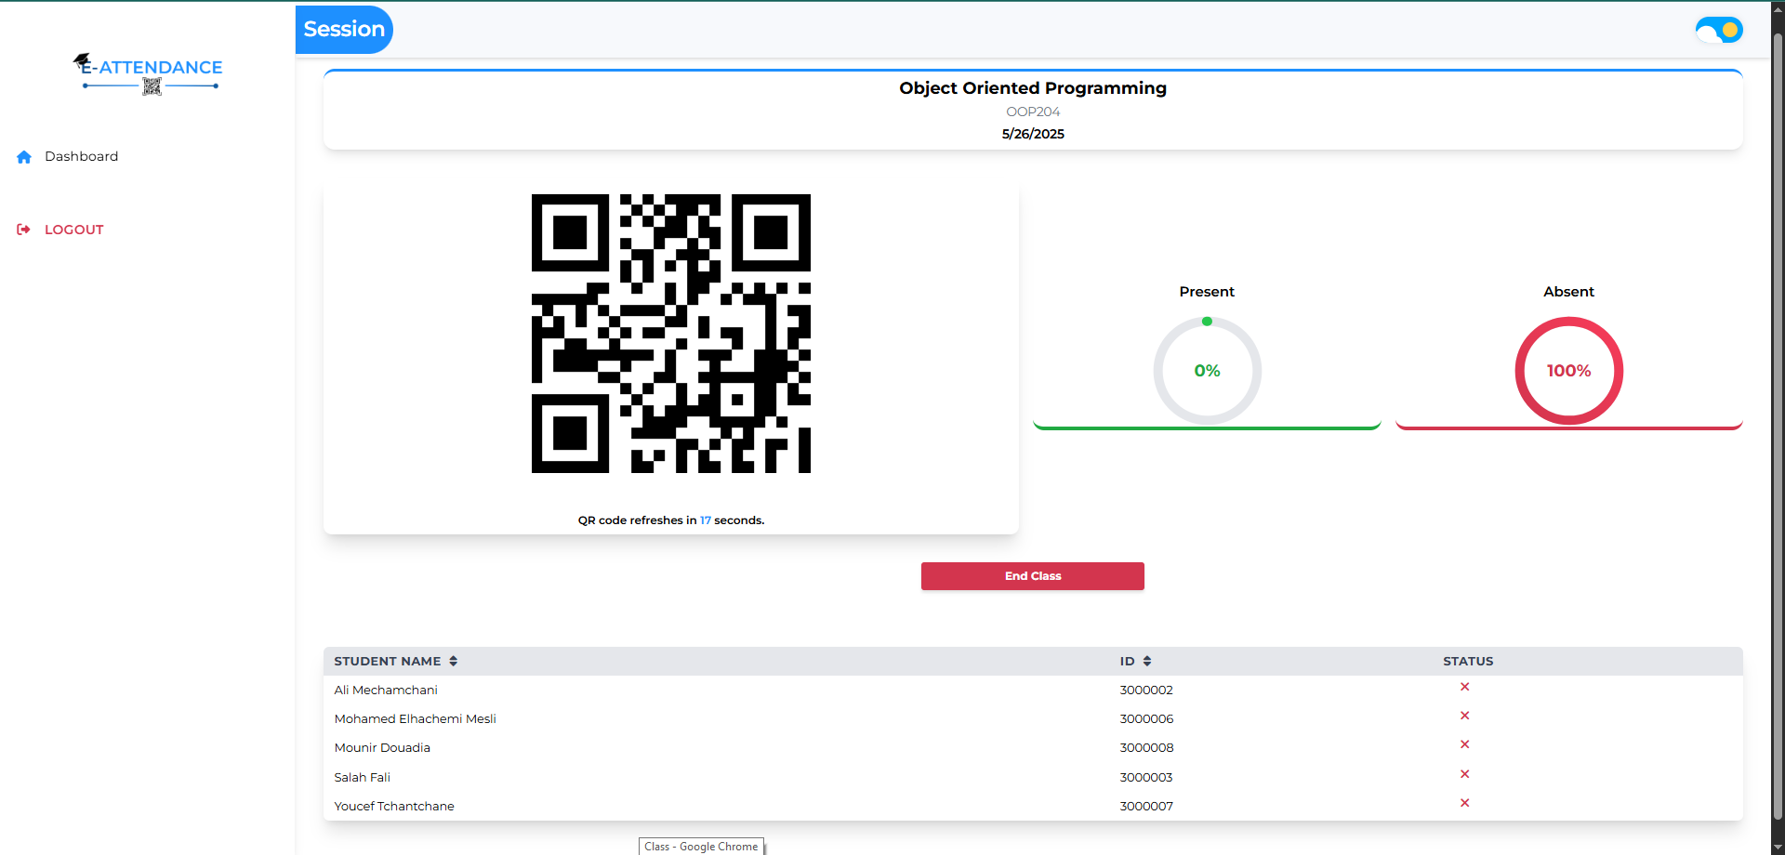Toggle the dark mode theme switch
The image size is (1785, 855).
[x=1718, y=31]
